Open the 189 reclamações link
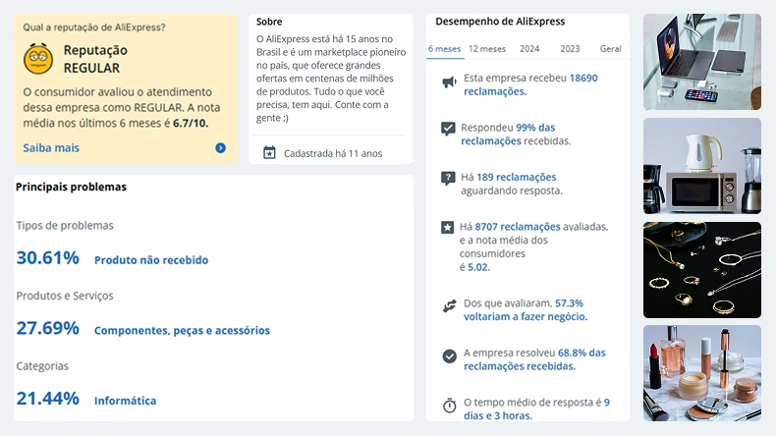The width and height of the screenshot is (776, 436). point(516,177)
